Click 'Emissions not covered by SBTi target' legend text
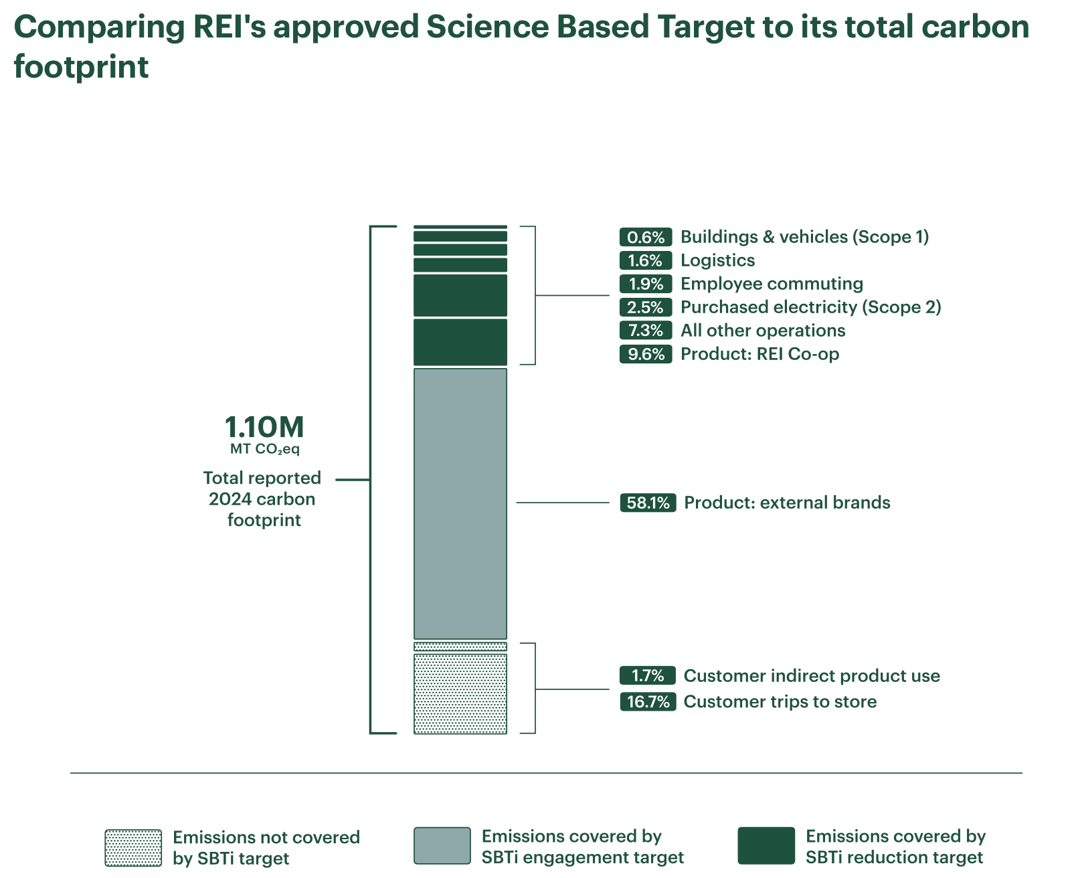Screen dimensions: 1076x878 [266, 848]
